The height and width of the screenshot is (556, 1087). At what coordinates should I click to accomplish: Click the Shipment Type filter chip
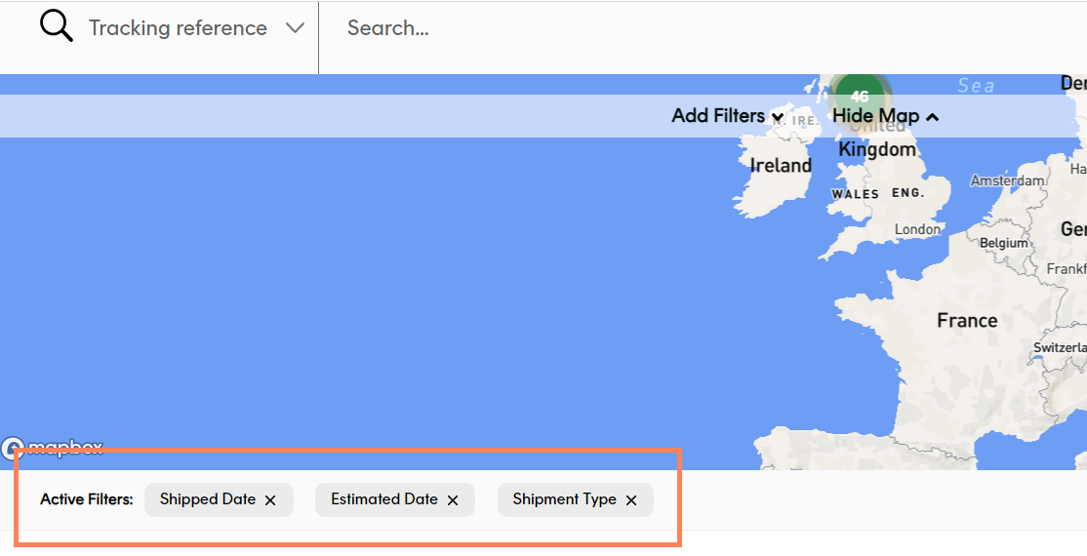(x=564, y=499)
